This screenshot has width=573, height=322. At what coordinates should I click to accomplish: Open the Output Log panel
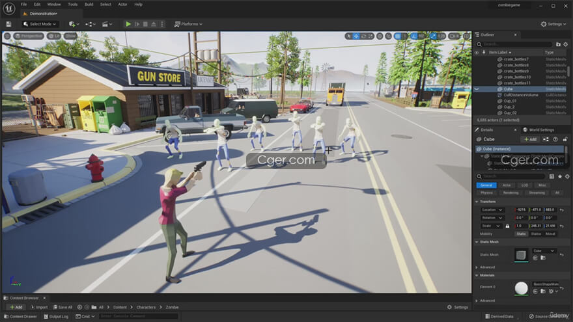pyautogui.click(x=56, y=317)
